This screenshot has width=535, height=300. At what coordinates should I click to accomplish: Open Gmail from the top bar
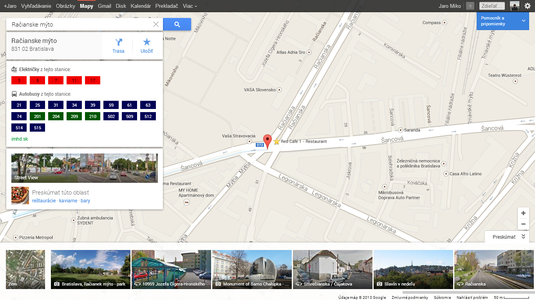[x=105, y=6]
